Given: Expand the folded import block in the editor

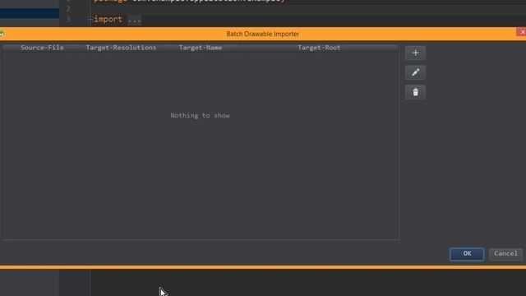Looking at the screenshot, I should 90,20.
